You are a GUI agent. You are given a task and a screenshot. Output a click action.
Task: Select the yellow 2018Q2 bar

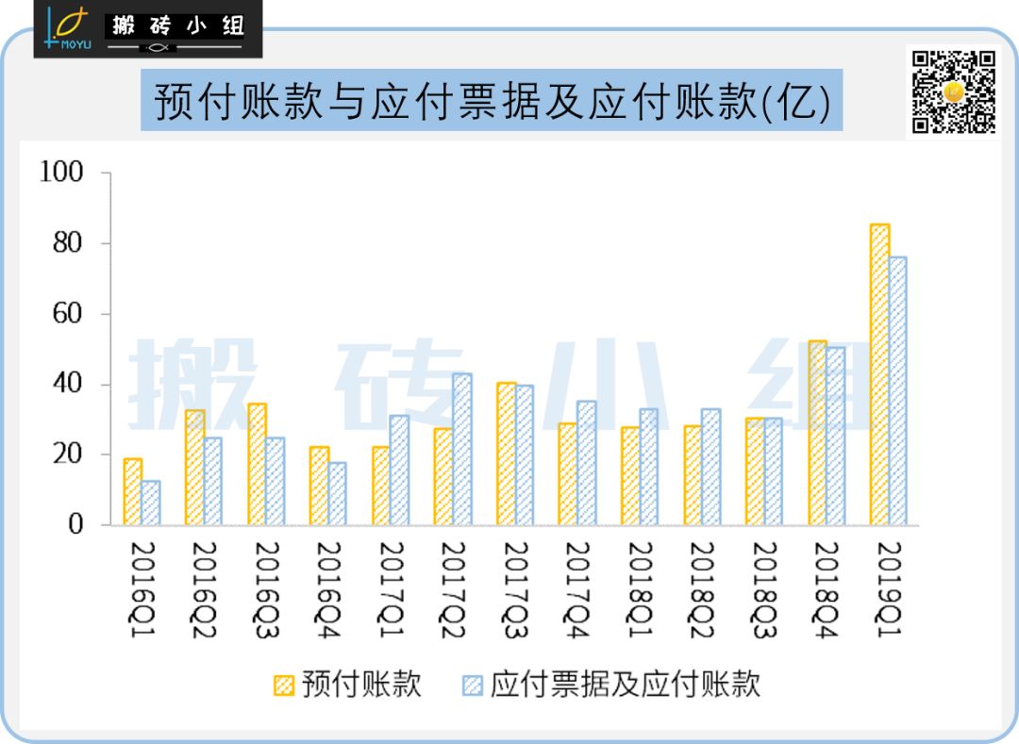point(693,475)
